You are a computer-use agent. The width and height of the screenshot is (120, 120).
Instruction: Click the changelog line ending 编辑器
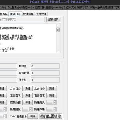[12, 28]
